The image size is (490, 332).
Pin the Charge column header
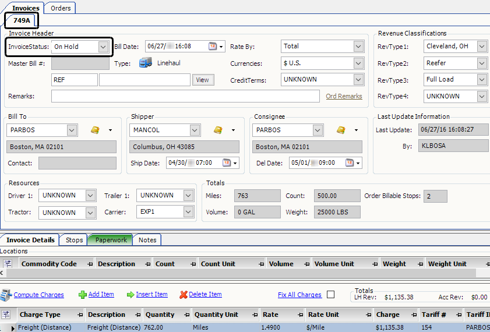(x=414, y=315)
